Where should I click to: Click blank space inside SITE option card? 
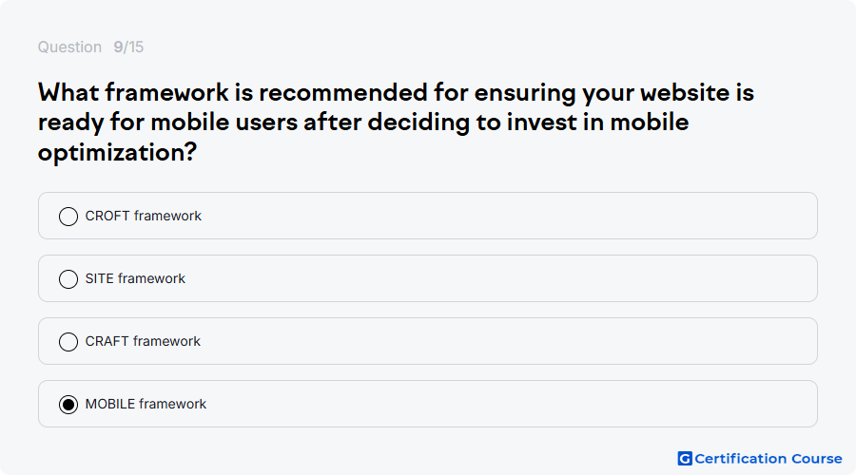pos(492,278)
